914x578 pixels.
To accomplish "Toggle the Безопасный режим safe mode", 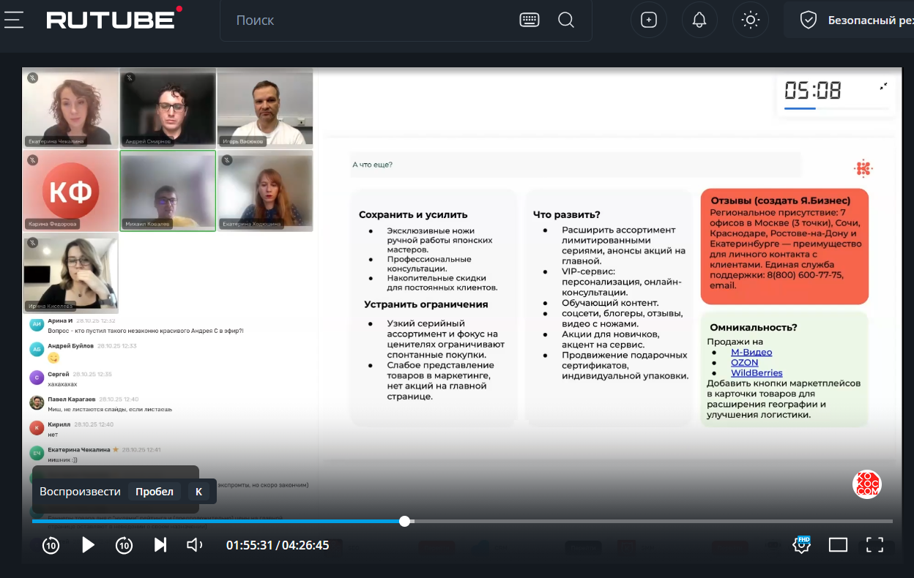I will pos(850,20).
